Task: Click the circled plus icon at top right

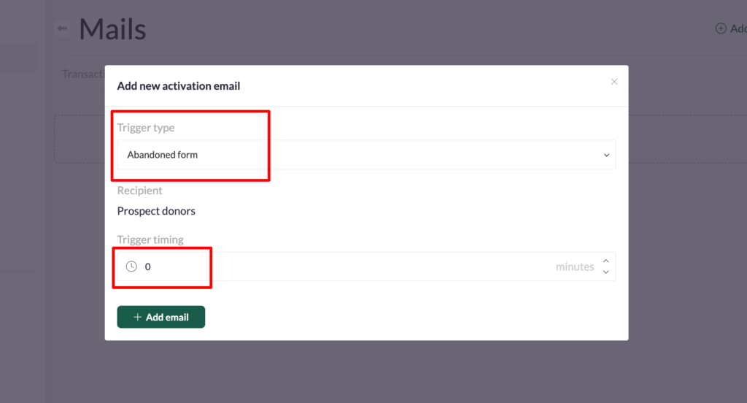Action: tap(721, 28)
